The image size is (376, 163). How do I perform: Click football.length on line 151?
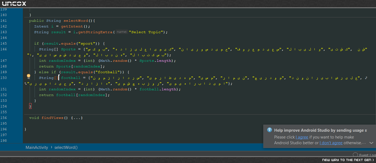tap(158, 89)
